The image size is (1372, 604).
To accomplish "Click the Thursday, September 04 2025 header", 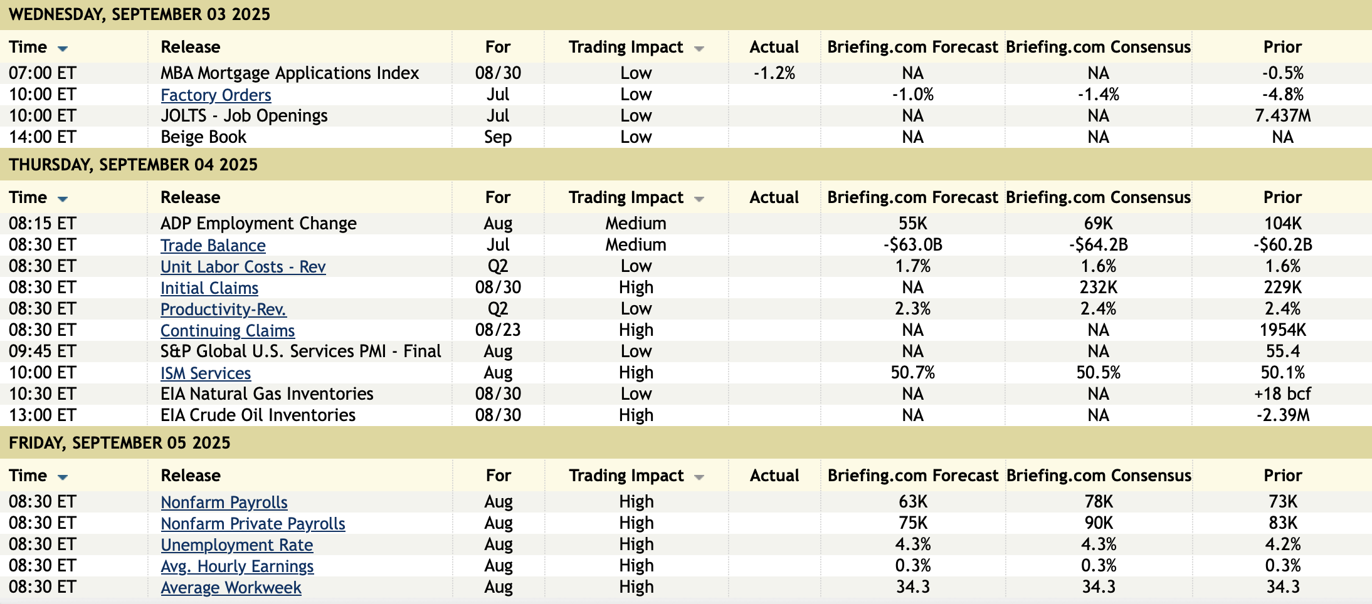I will [x=133, y=165].
